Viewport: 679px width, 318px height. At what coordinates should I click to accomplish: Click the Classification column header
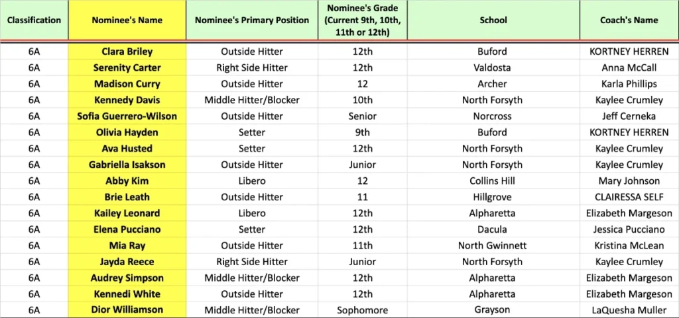34,20
